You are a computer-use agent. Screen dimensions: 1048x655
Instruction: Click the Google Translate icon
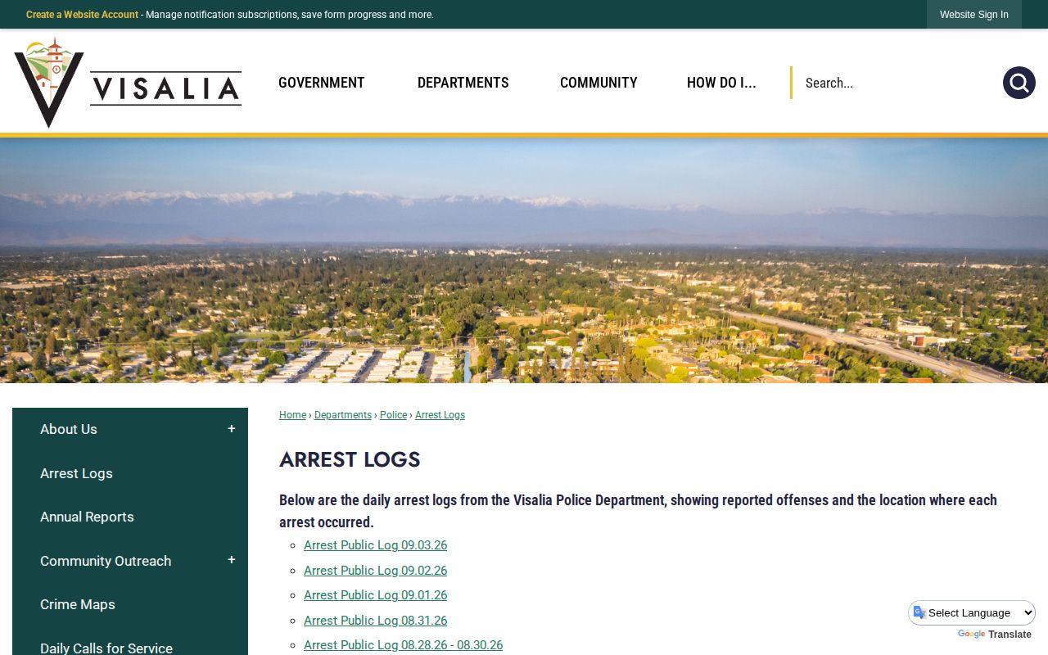point(919,612)
